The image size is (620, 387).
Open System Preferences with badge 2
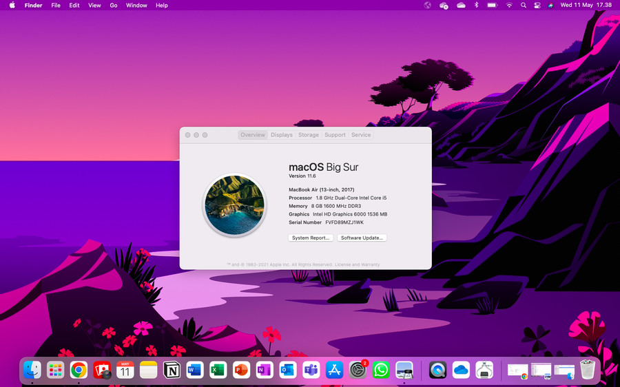pos(358,370)
